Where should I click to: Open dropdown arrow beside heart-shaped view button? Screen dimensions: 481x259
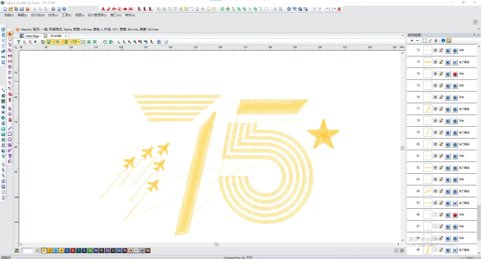click(x=79, y=42)
